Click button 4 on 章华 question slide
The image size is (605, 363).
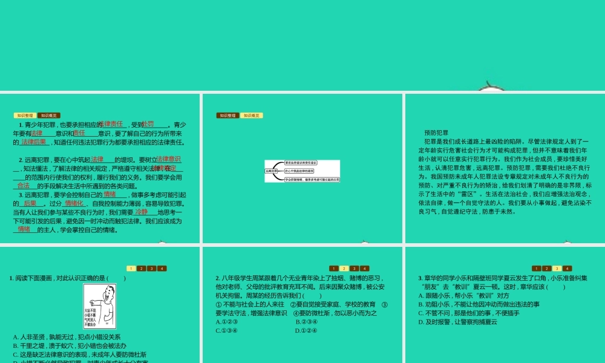567,269
